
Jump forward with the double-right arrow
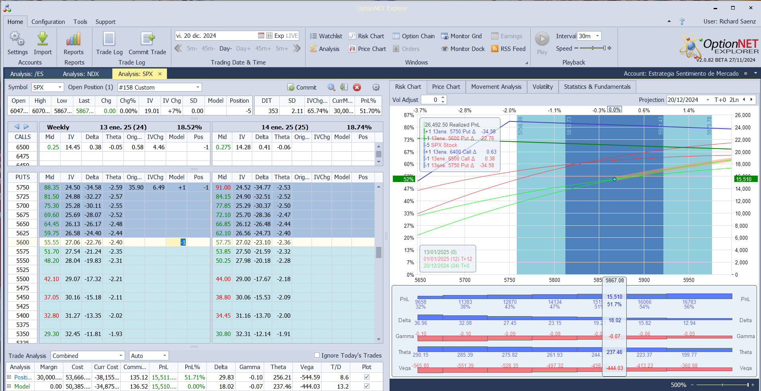pos(296,49)
